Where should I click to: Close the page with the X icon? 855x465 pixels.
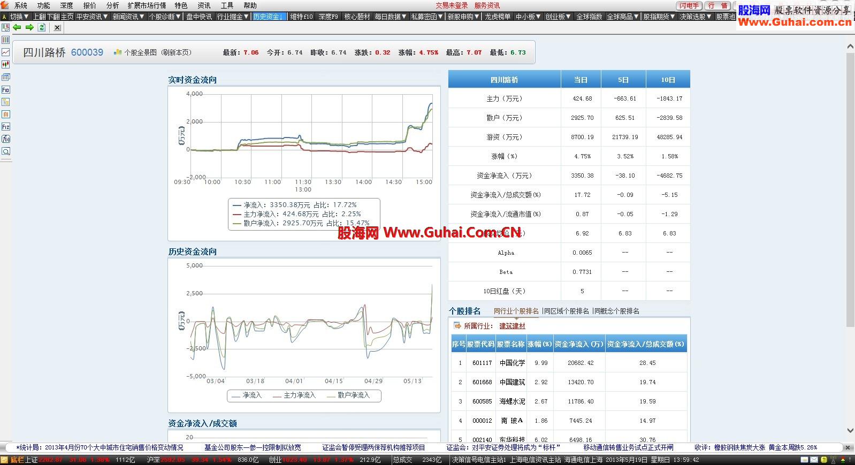[x=57, y=28]
